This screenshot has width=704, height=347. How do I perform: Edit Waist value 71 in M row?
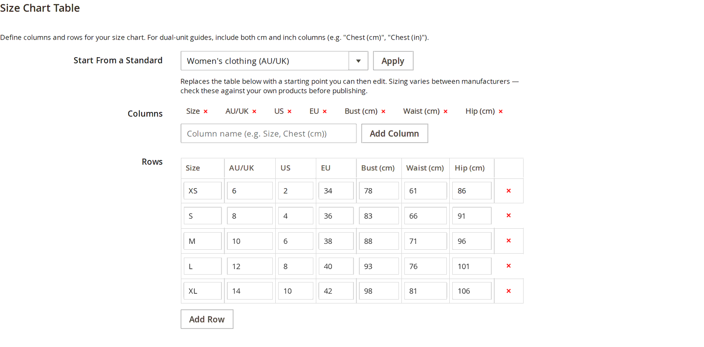(x=425, y=241)
